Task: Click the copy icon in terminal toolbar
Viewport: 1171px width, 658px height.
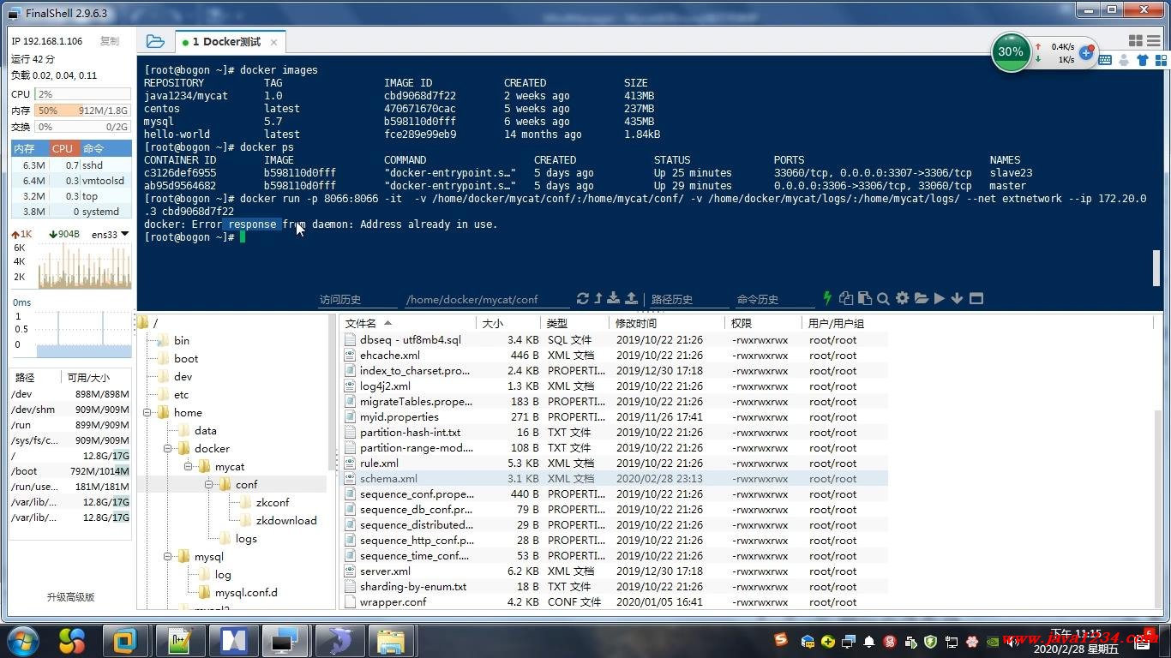Action: coord(846,298)
